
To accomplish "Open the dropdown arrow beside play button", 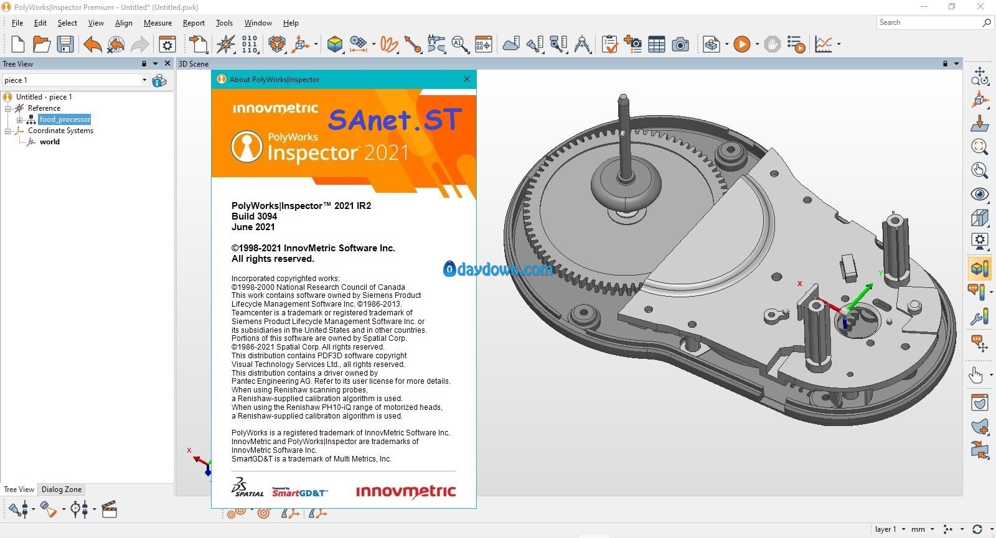I will click(757, 44).
